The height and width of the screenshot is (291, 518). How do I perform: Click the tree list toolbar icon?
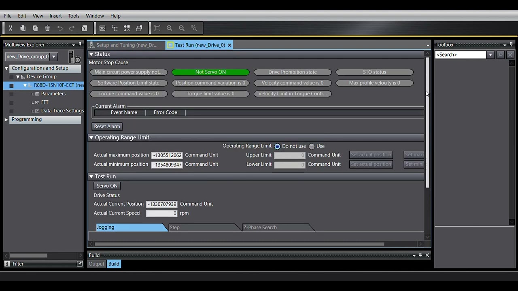click(115, 28)
